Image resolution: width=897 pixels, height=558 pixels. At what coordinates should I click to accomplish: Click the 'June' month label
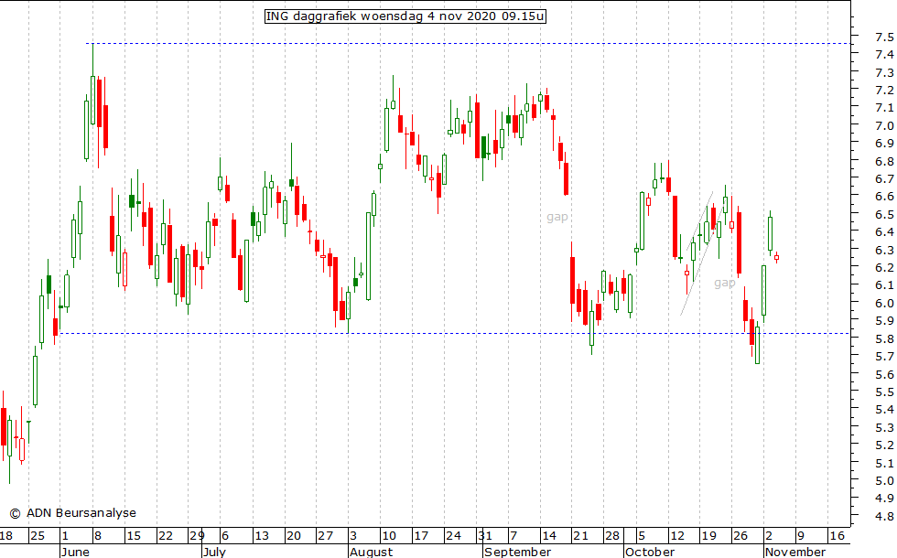tap(75, 552)
